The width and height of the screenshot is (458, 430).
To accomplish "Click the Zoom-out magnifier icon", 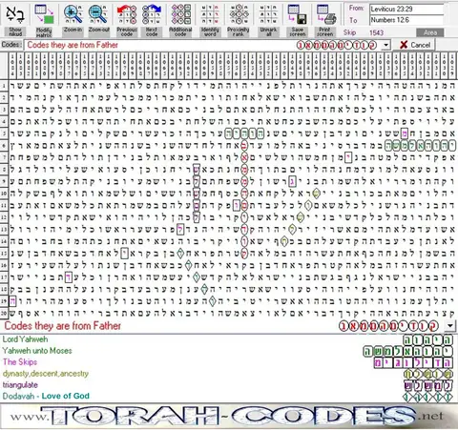I will (x=98, y=14).
